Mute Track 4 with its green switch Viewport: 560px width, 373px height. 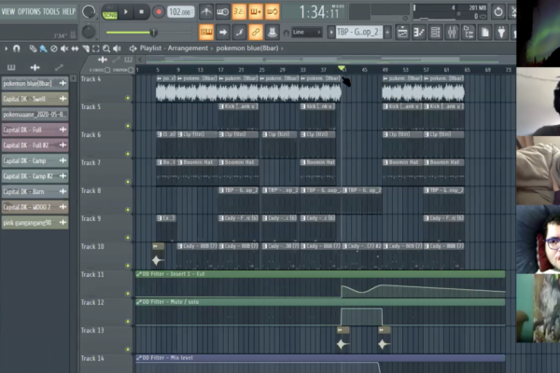tap(128, 98)
